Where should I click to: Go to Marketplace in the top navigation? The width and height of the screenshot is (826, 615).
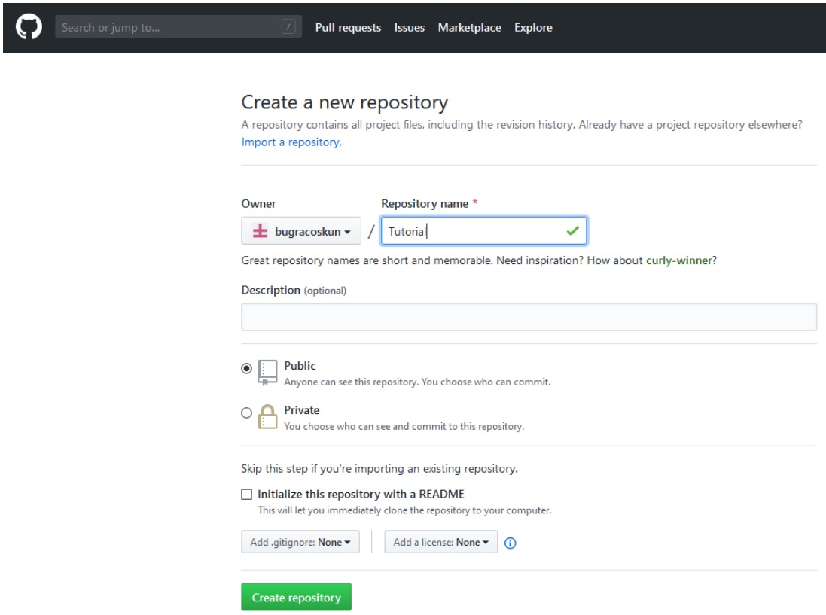[x=469, y=28]
